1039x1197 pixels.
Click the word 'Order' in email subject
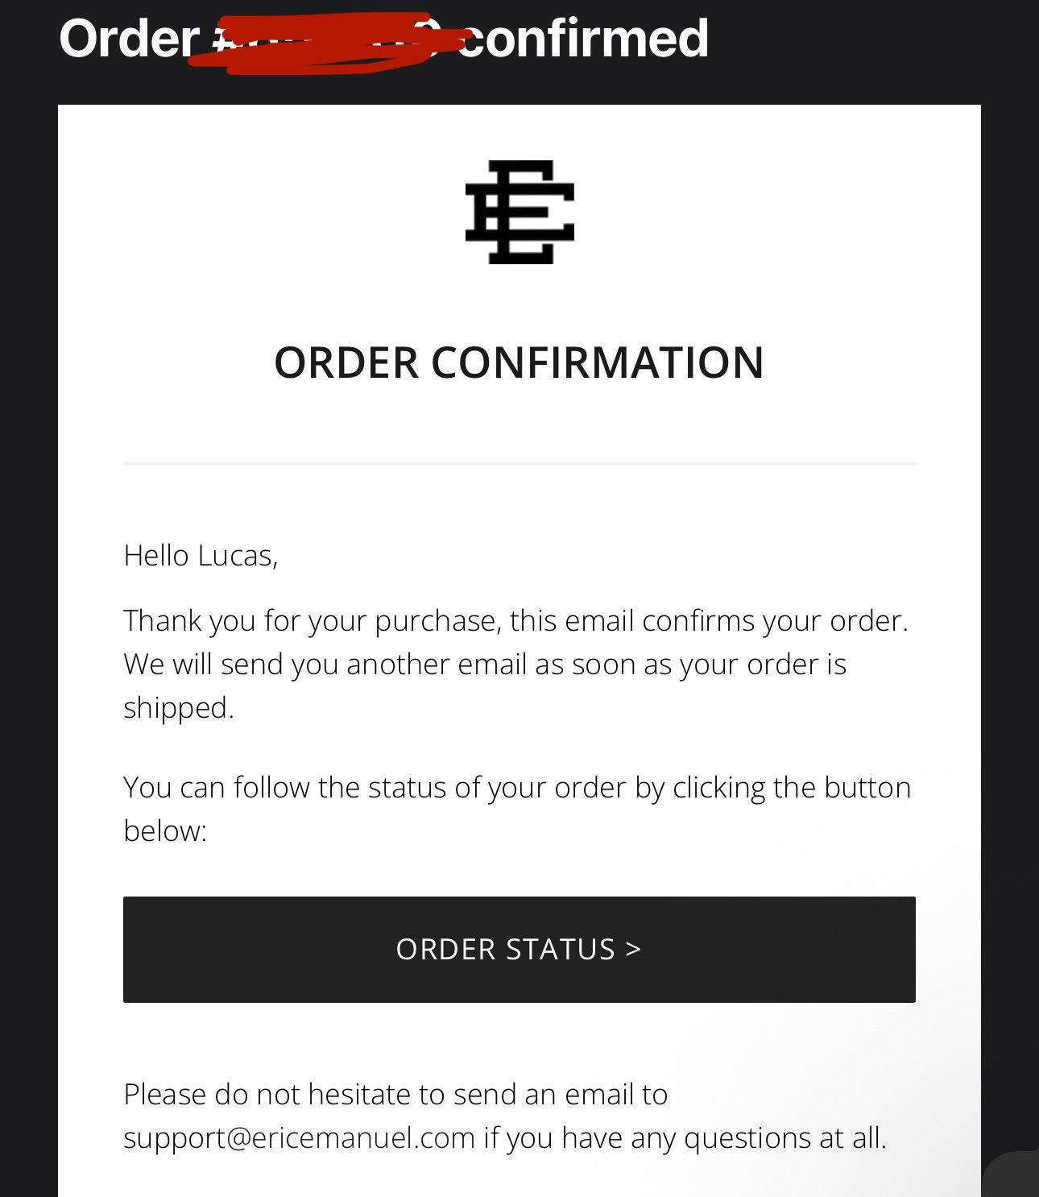tap(129, 39)
